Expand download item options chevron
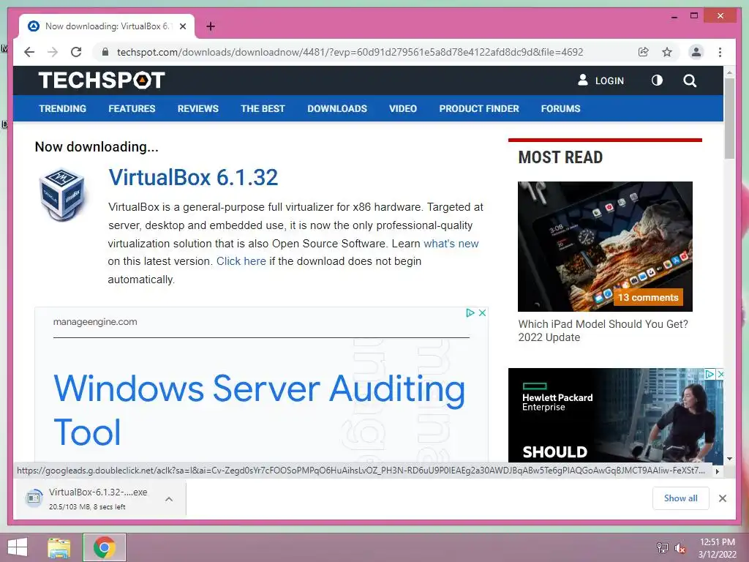The height and width of the screenshot is (562, 749). pyautogui.click(x=169, y=499)
